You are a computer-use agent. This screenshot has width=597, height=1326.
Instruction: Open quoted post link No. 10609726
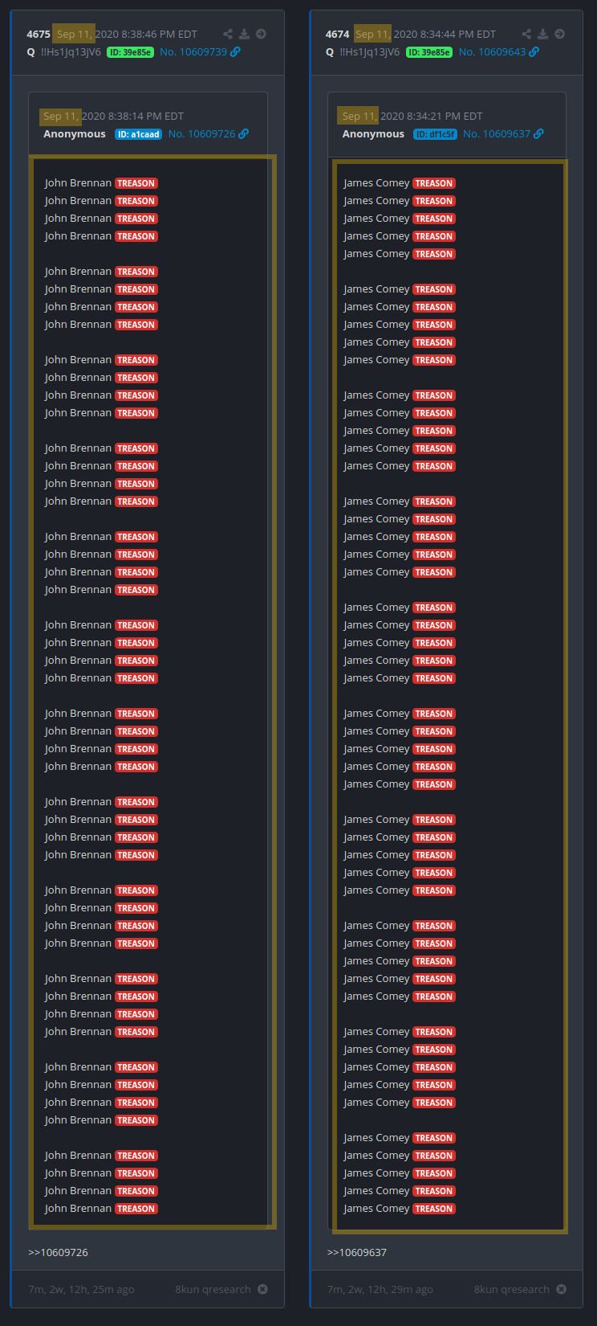coord(202,133)
